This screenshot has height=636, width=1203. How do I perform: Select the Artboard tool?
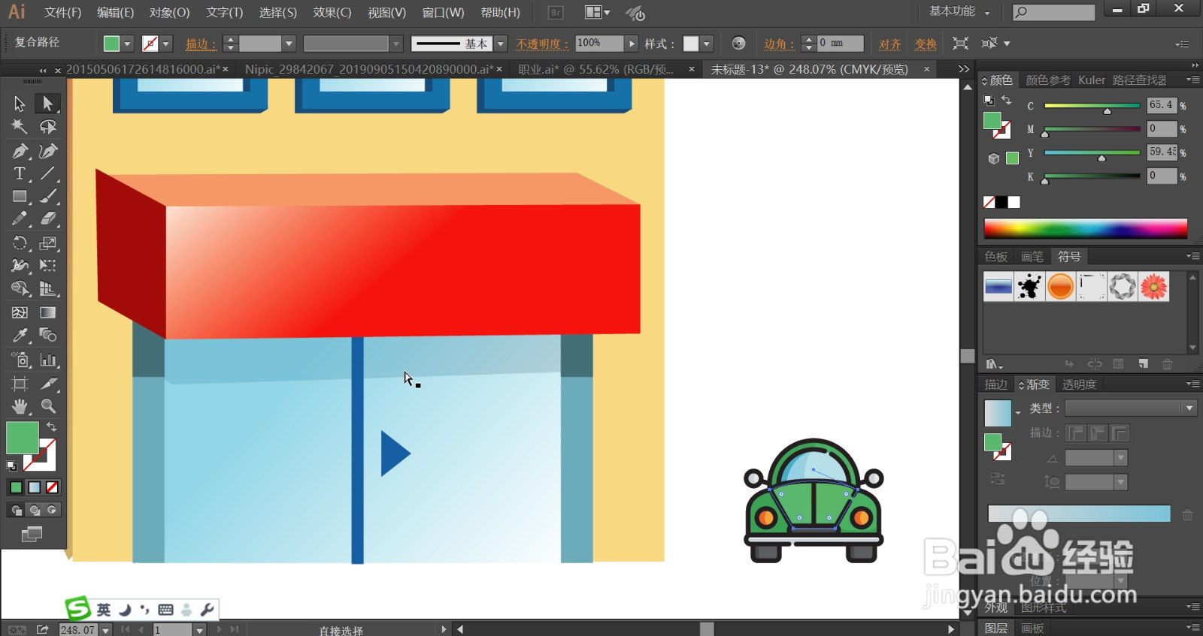(20, 384)
